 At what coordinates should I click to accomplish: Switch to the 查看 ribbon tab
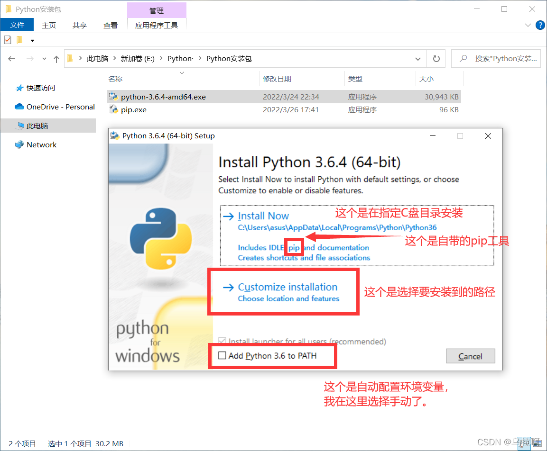tap(110, 25)
